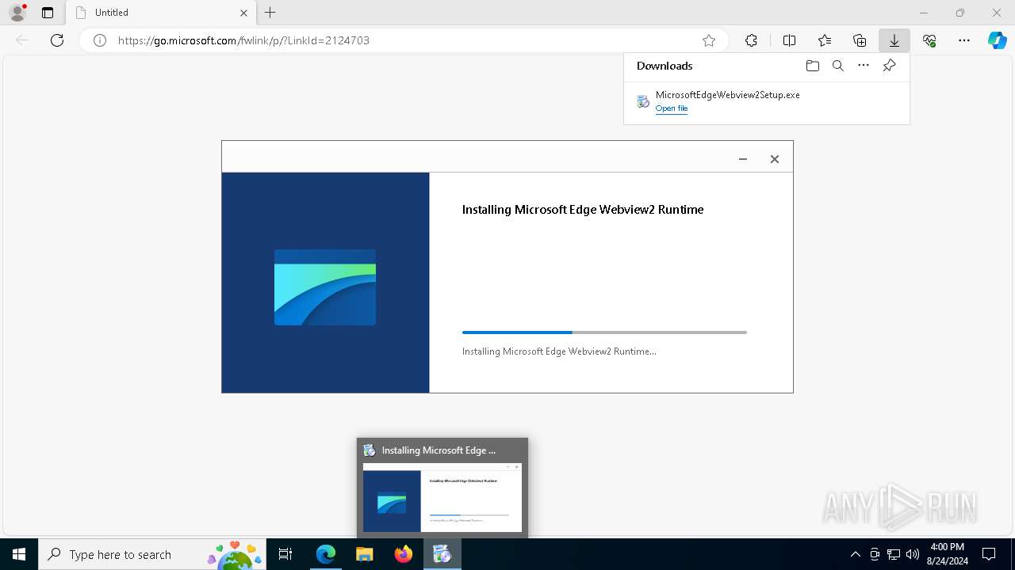
Task: Close the Webview2 installer window
Action: tap(775, 159)
